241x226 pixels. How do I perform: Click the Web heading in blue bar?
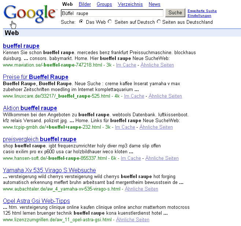(x=12, y=33)
